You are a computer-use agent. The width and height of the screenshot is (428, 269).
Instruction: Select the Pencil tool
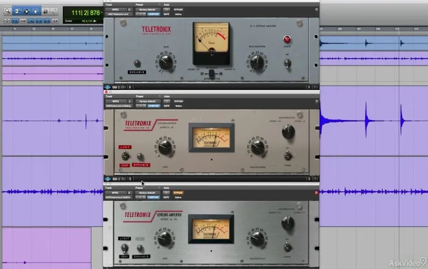pos(54,11)
